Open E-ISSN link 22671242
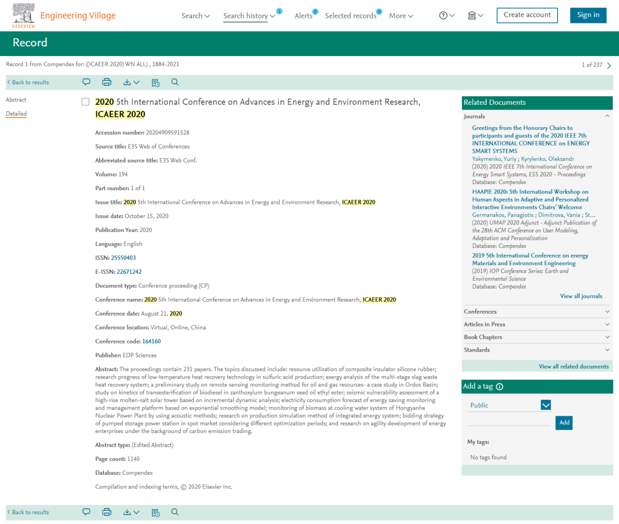The image size is (619, 524). [x=129, y=271]
